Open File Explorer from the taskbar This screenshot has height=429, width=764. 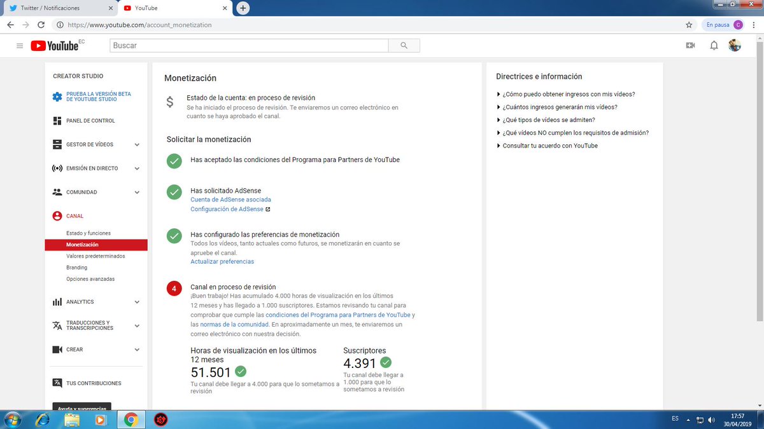tap(72, 419)
